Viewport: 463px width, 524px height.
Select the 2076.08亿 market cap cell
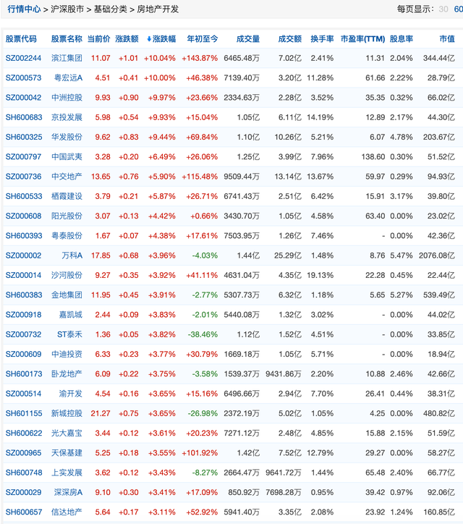click(x=437, y=255)
